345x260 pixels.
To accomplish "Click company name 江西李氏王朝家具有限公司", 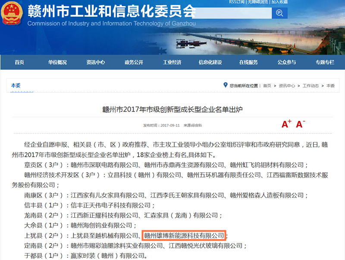I will tap(187, 195).
